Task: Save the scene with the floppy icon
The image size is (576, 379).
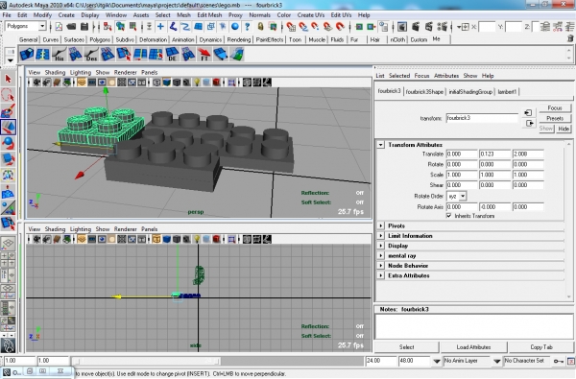Action: point(84,27)
